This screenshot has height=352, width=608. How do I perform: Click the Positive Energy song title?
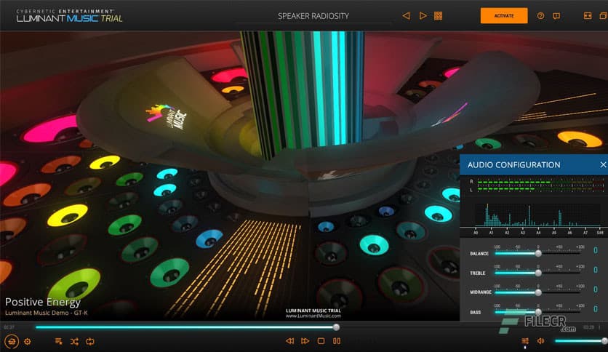click(43, 302)
